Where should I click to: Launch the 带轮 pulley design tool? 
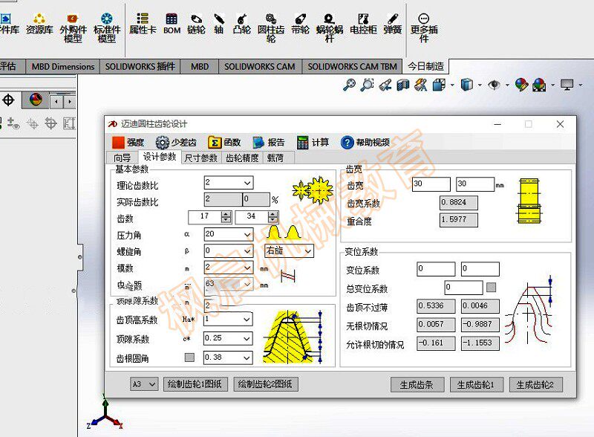[301, 25]
